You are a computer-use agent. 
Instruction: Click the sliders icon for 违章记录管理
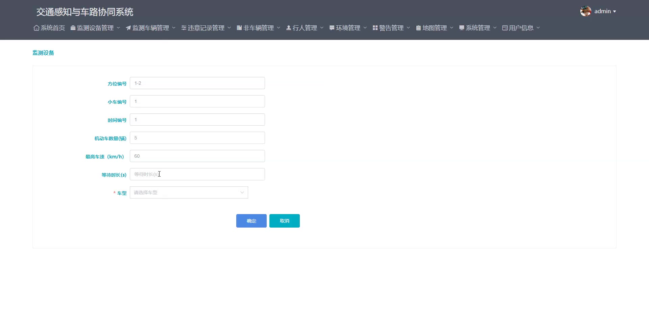tap(184, 28)
